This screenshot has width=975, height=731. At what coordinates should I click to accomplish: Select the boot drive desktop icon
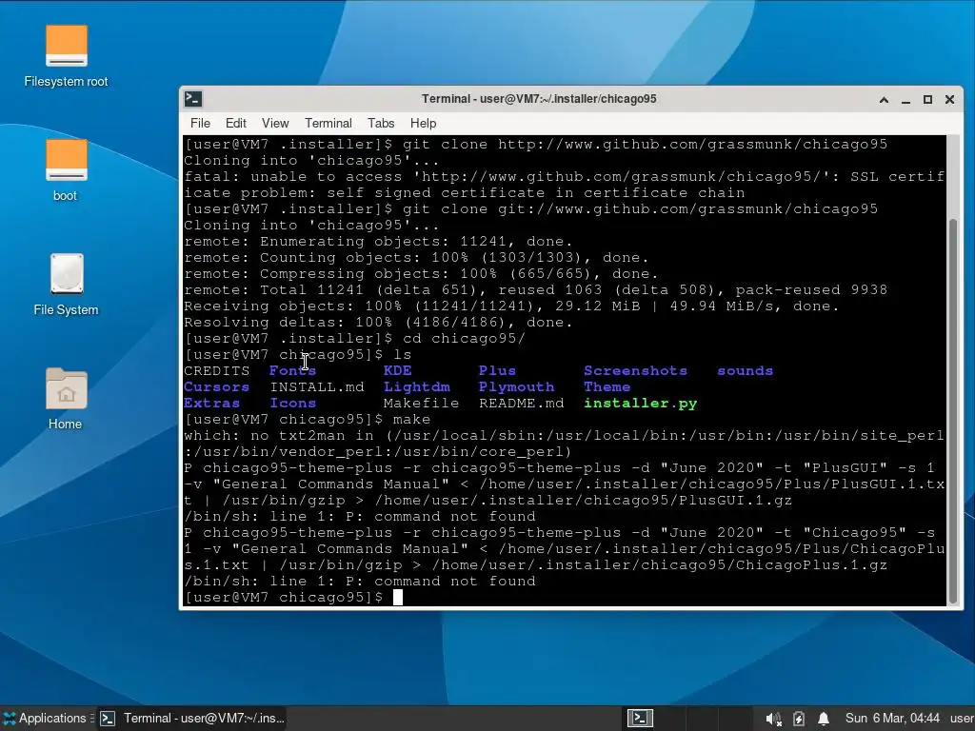coord(66,169)
